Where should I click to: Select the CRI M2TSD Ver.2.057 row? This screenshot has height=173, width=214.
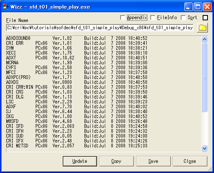[77, 146]
